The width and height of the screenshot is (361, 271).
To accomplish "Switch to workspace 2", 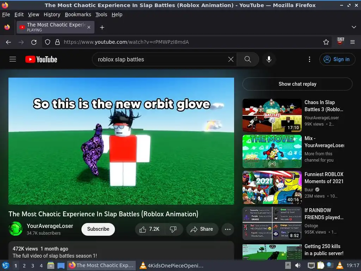I will pyautogui.click(x=24, y=266).
